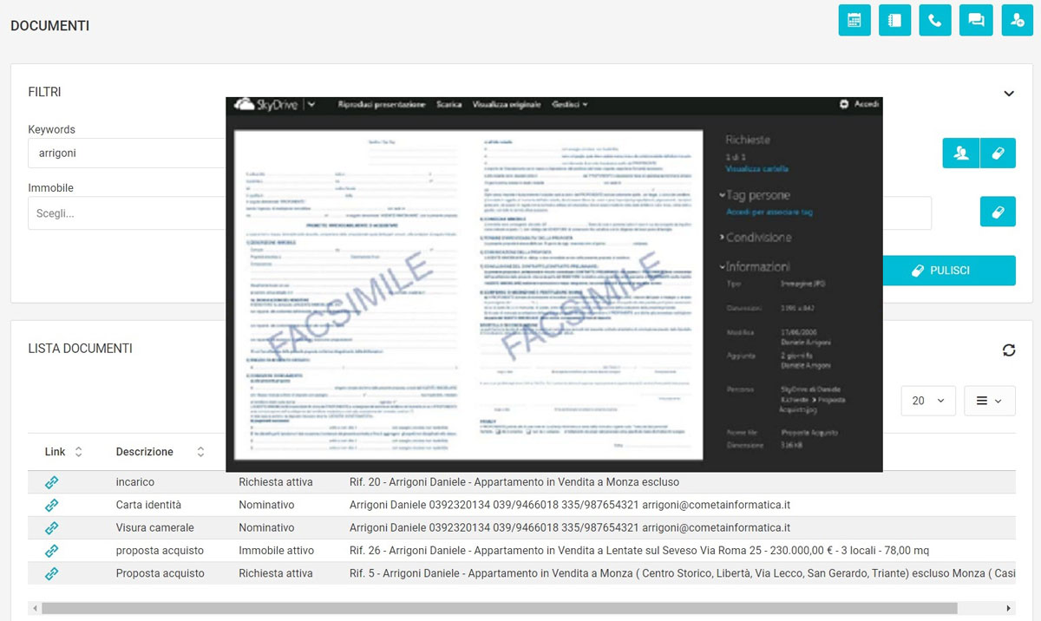1041x621 pixels.
Task: Refresh the Lista Documenti with the reload icon
Action: pos(1009,350)
